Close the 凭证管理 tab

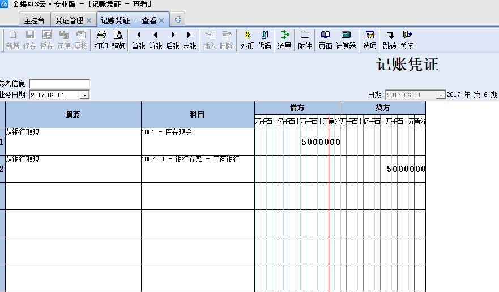[x=89, y=20]
